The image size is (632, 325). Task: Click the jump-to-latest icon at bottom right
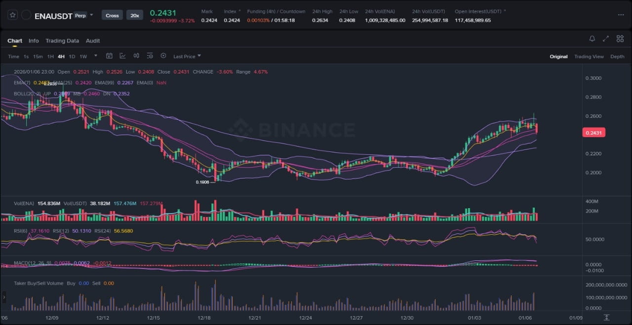pos(607,317)
